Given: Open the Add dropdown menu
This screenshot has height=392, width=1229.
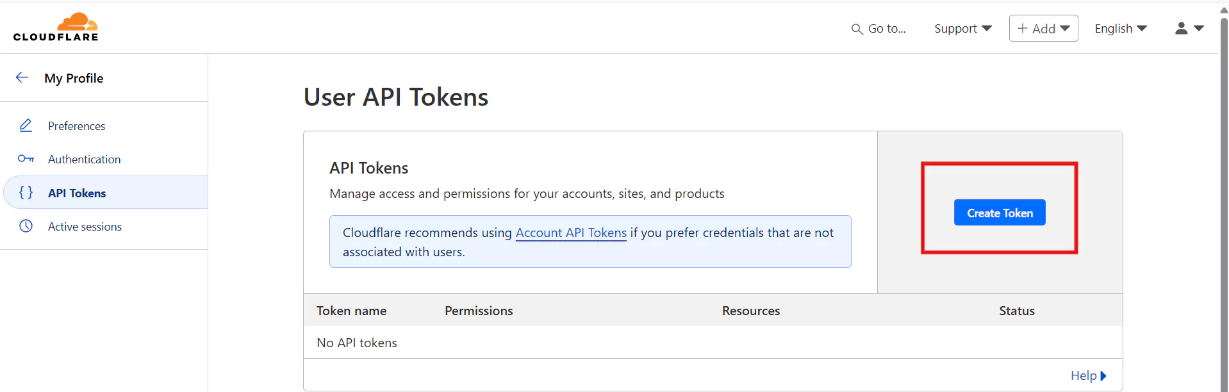Looking at the screenshot, I should click(x=1043, y=28).
